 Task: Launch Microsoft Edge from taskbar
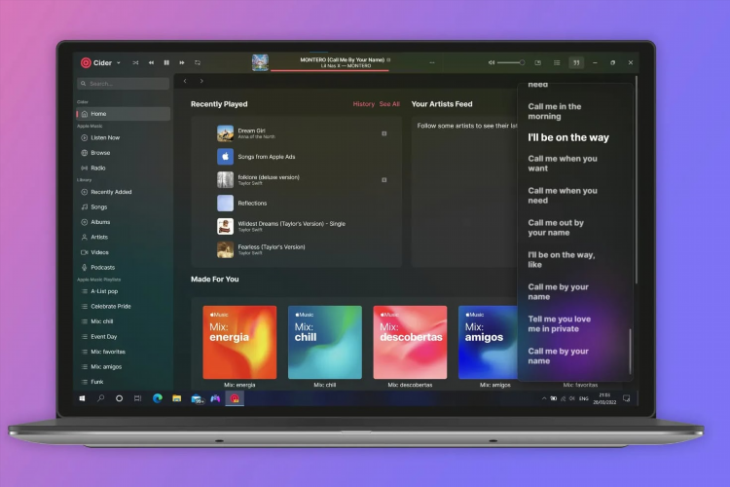click(x=158, y=398)
